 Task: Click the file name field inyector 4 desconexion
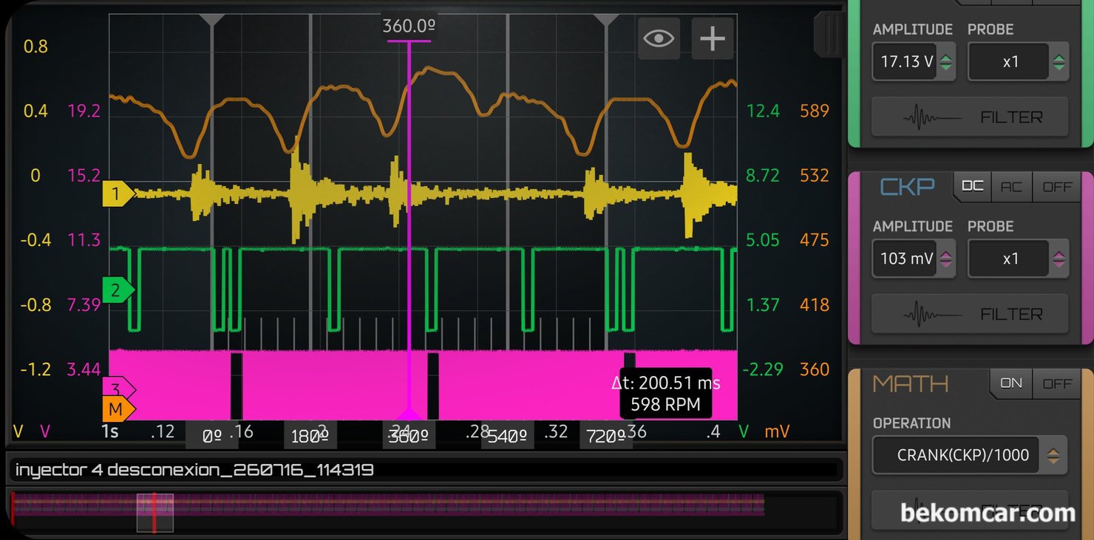click(425, 470)
